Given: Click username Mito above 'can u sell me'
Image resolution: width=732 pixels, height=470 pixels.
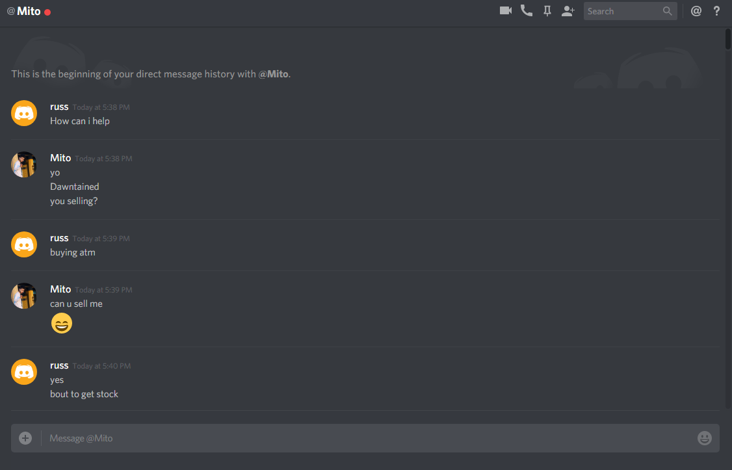Looking at the screenshot, I should (x=60, y=289).
